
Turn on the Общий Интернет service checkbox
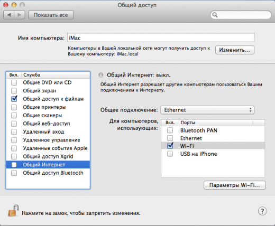[14, 165]
